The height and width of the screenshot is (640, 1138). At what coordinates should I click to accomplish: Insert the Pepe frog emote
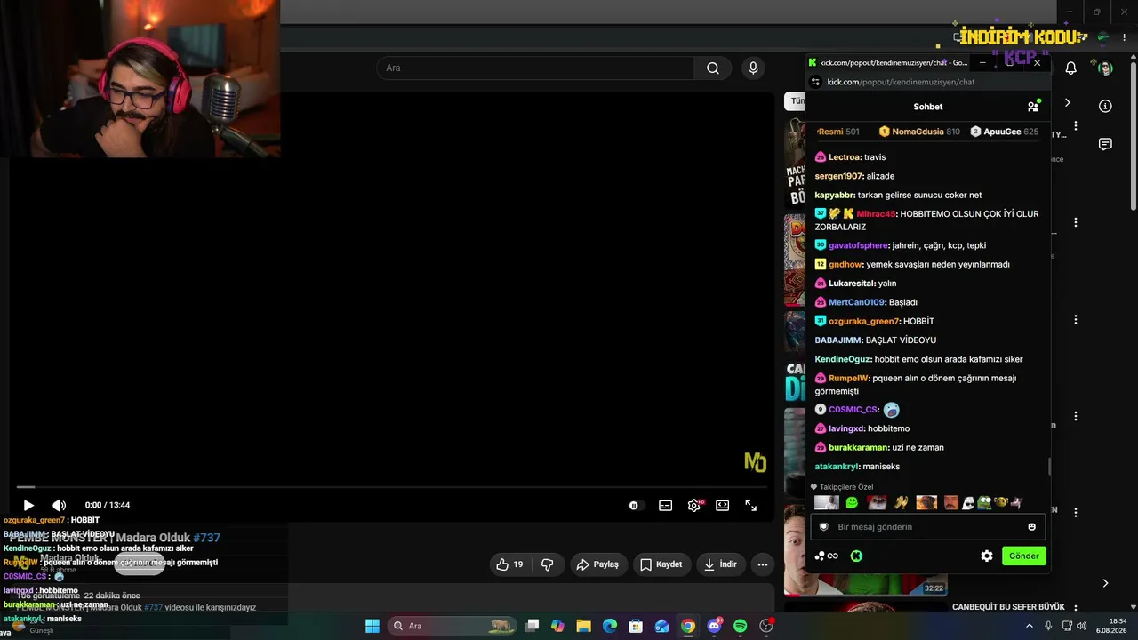pos(984,503)
